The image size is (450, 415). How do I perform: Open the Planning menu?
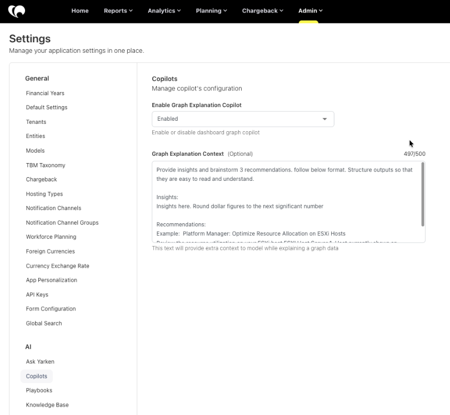point(211,11)
